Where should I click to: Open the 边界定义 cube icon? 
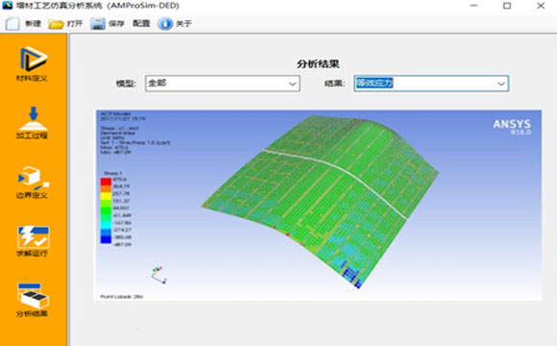pyautogui.click(x=33, y=178)
